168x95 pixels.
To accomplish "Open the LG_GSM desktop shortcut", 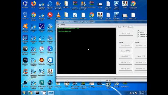I will point(100,16).
